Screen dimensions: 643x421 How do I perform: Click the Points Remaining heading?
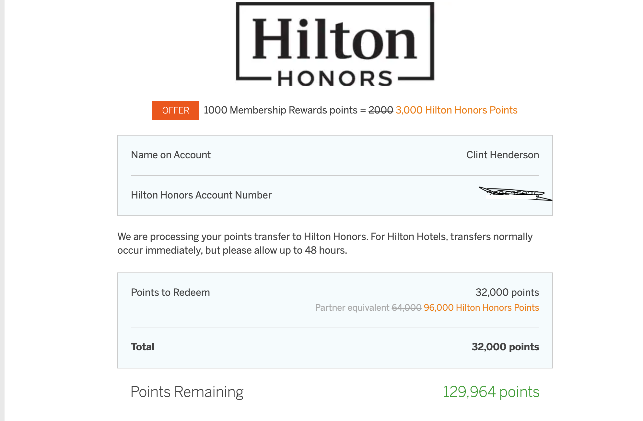[187, 392]
